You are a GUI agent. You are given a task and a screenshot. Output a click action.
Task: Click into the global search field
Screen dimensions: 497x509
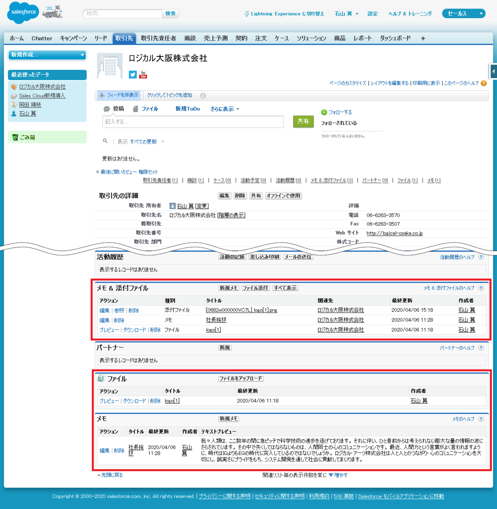123,14
